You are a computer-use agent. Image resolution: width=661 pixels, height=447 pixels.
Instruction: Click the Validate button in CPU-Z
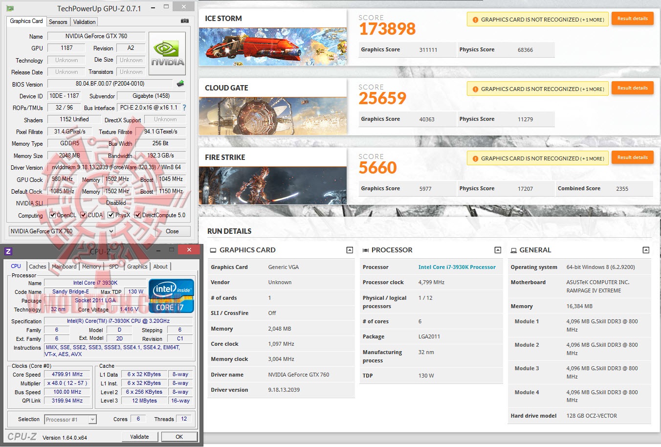point(139,437)
